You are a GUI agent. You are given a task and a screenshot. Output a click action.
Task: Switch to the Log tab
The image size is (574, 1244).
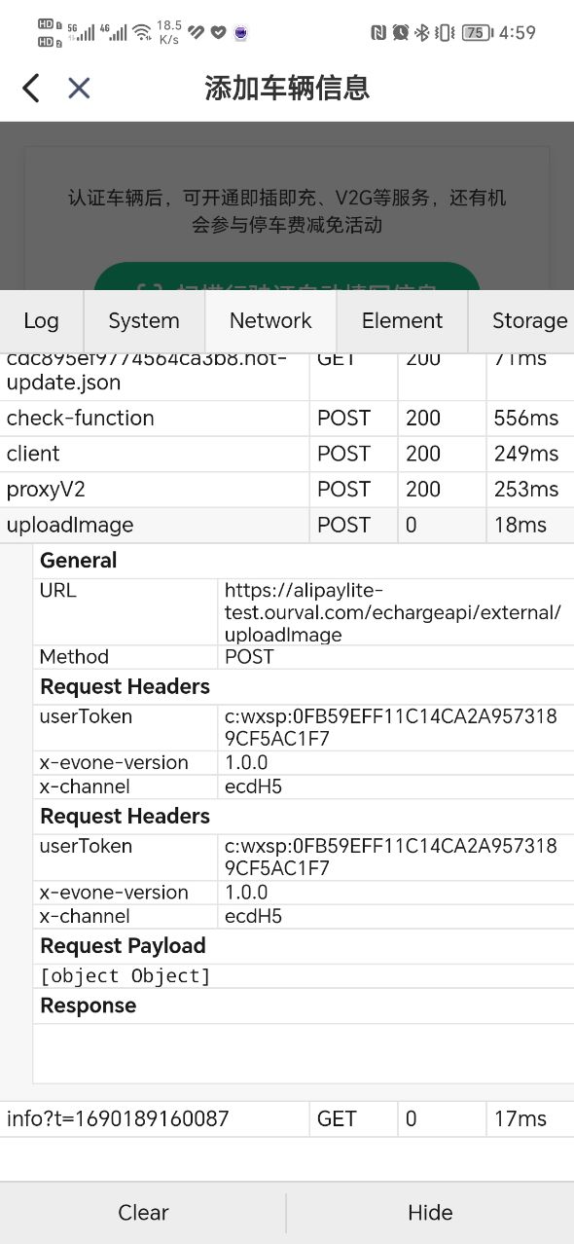(x=42, y=321)
